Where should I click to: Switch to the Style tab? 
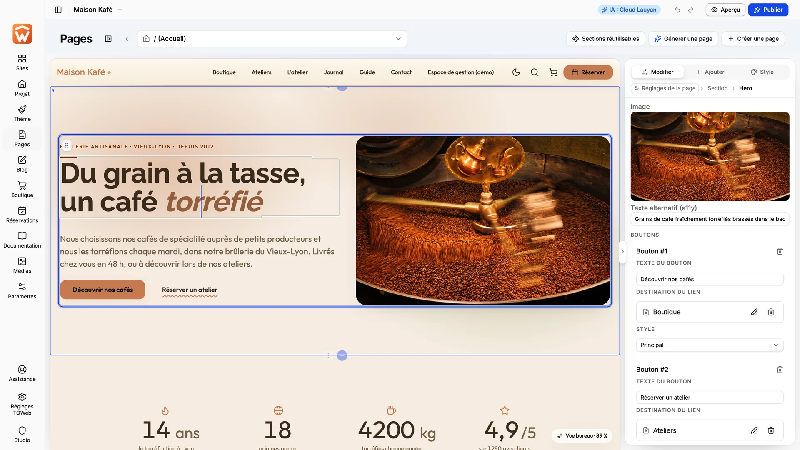(762, 72)
